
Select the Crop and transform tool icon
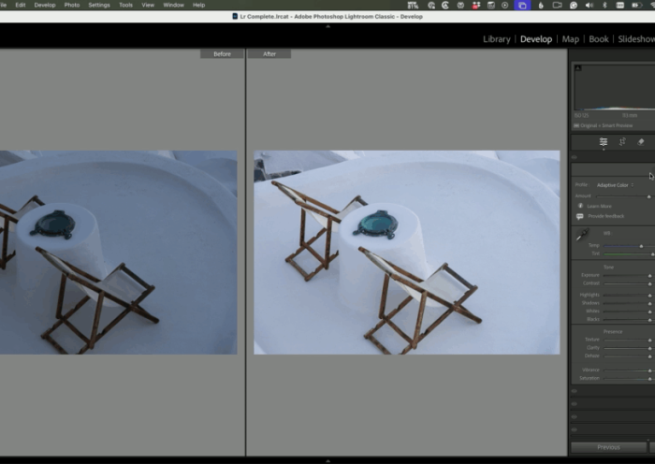pyautogui.click(x=622, y=142)
